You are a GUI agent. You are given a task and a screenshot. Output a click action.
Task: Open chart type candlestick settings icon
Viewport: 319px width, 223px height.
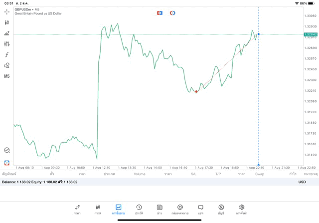click(x=6, y=22)
